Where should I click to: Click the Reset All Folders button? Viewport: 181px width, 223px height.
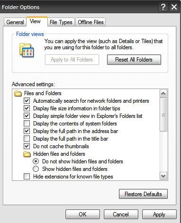coord(134,60)
